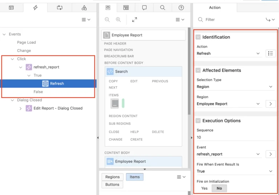The width and height of the screenshot is (279, 195).
Task: Set Fire on Initialization to No
Action: [x=219, y=188]
